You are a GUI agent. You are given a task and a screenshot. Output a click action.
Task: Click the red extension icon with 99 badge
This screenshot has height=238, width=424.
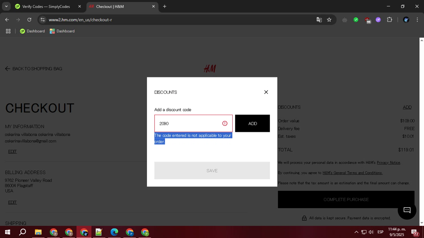point(367,20)
